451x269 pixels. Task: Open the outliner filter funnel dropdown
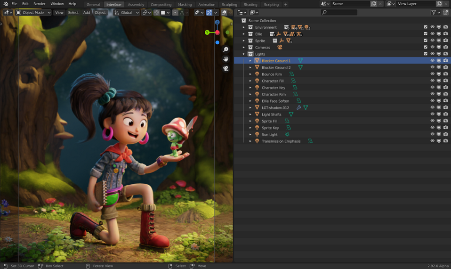point(435,12)
